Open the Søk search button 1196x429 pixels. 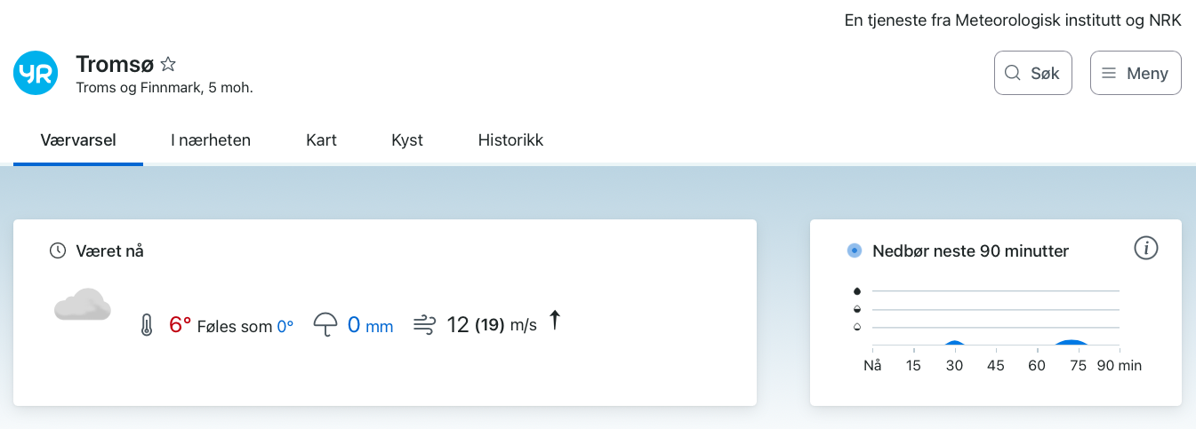1032,73
